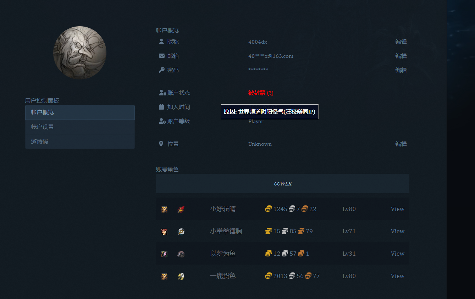Click the envelope icon beside 邮箱
Image resolution: width=475 pixels, height=299 pixels.
pyautogui.click(x=162, y=56)
